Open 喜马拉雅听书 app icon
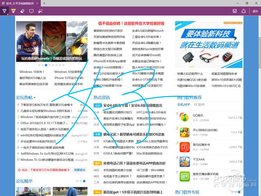The image size is (261, 196). coord(184,147)
